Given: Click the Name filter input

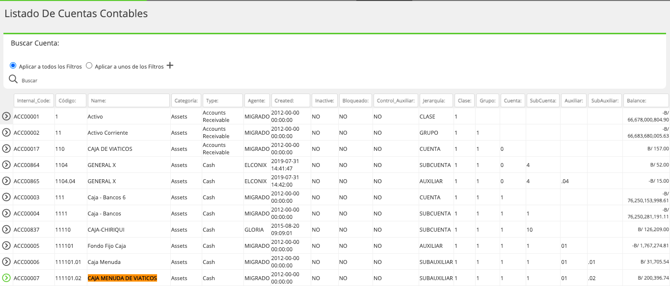Looking at the screenshot, I should point(129,100).
